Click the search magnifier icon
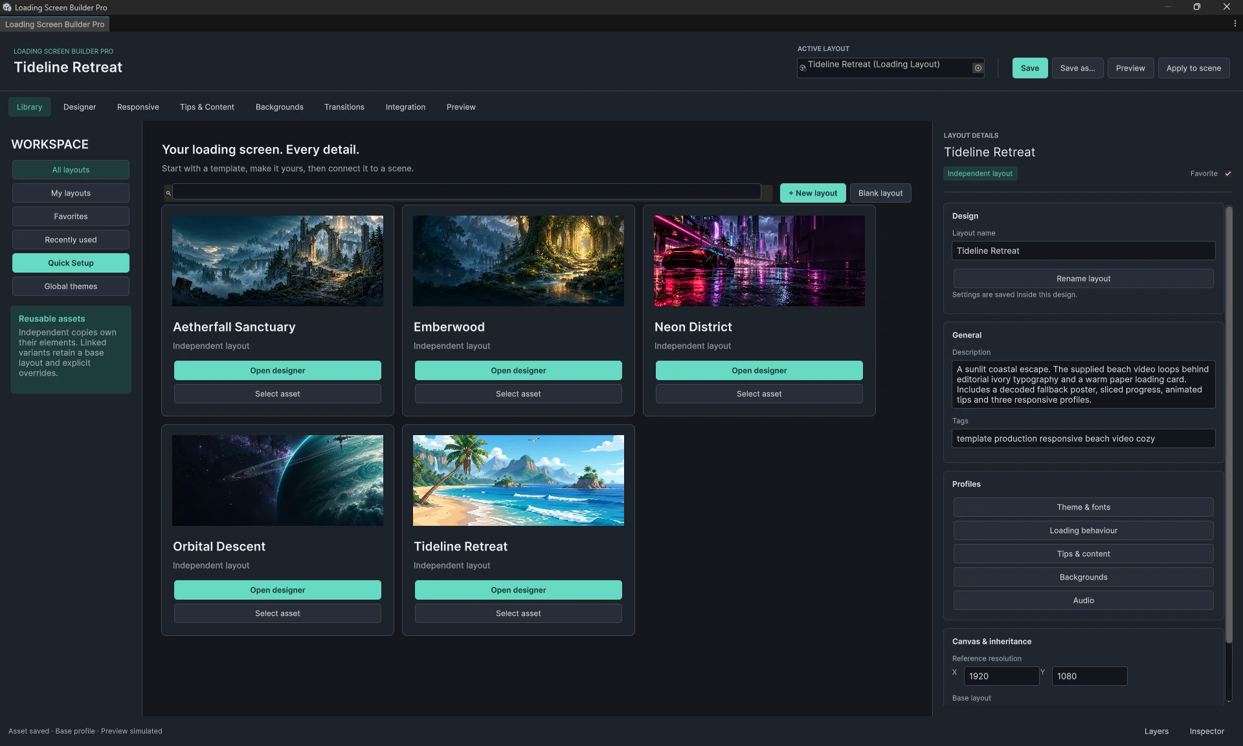Screen dimensions: 1243x746 (168, 193)
